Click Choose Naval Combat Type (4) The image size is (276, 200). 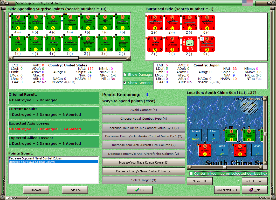click(x=144, y=119)
